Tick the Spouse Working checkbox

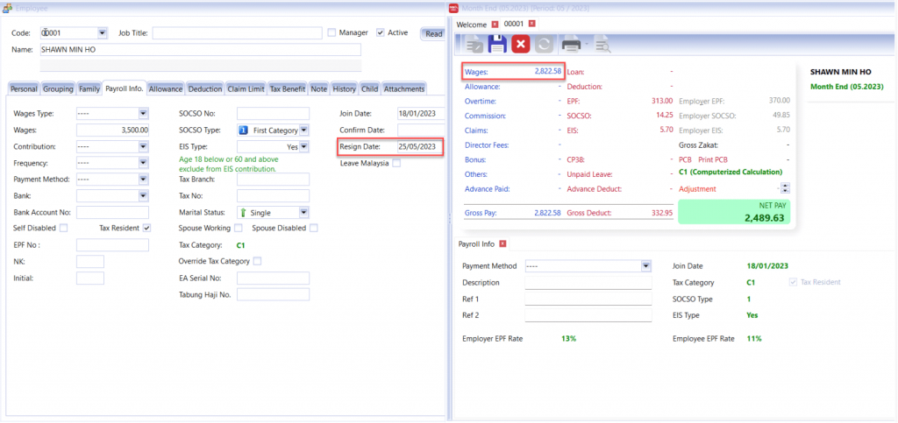239,228
